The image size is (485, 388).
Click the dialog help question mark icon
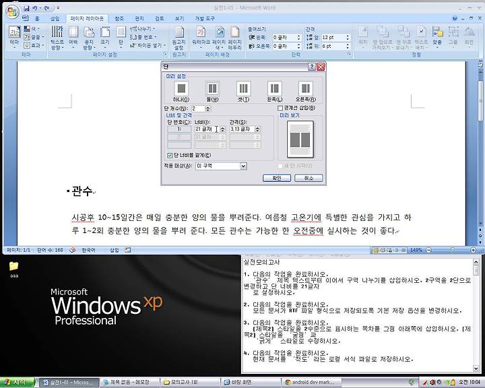click(x=312, y=67)
